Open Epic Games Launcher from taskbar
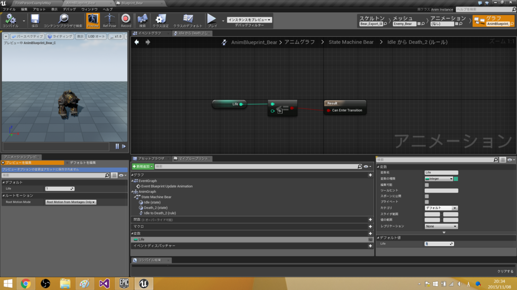The height and width of the screenshot is (290, 517). (x=124, y=283)
